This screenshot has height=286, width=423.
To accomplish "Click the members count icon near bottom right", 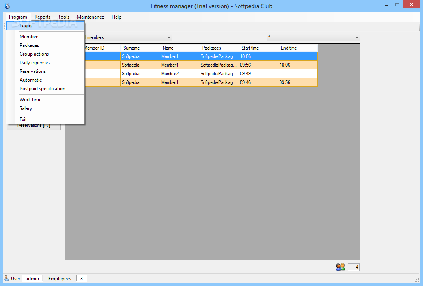I will pos(340,267).
